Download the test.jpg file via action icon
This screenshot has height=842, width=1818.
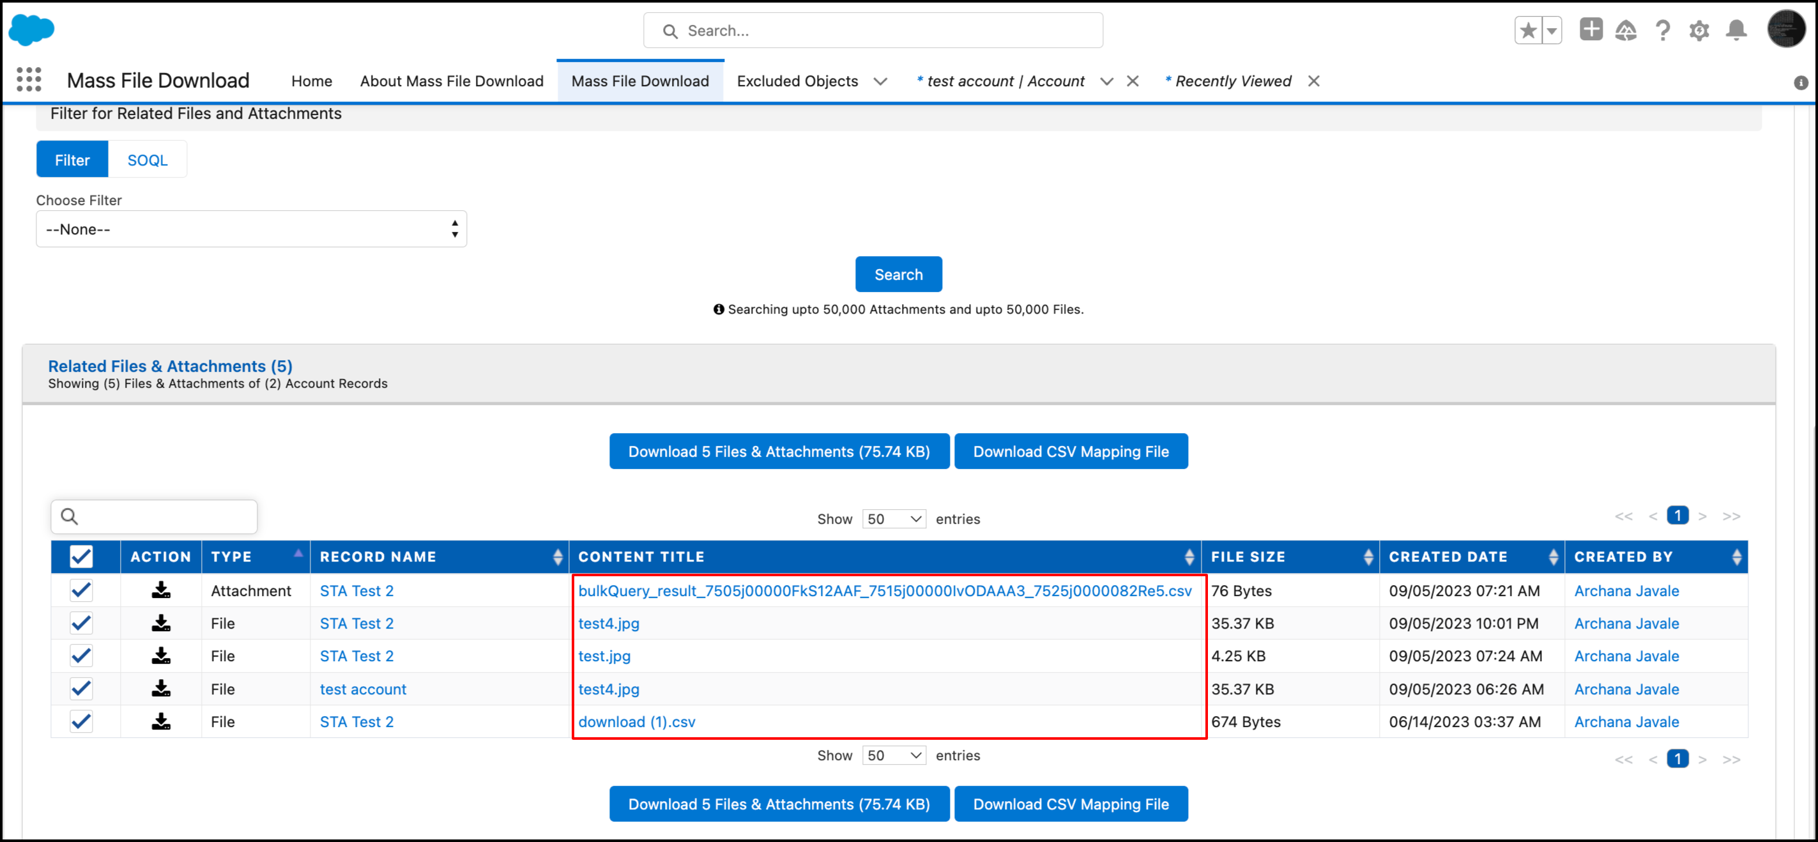point(161,655)
